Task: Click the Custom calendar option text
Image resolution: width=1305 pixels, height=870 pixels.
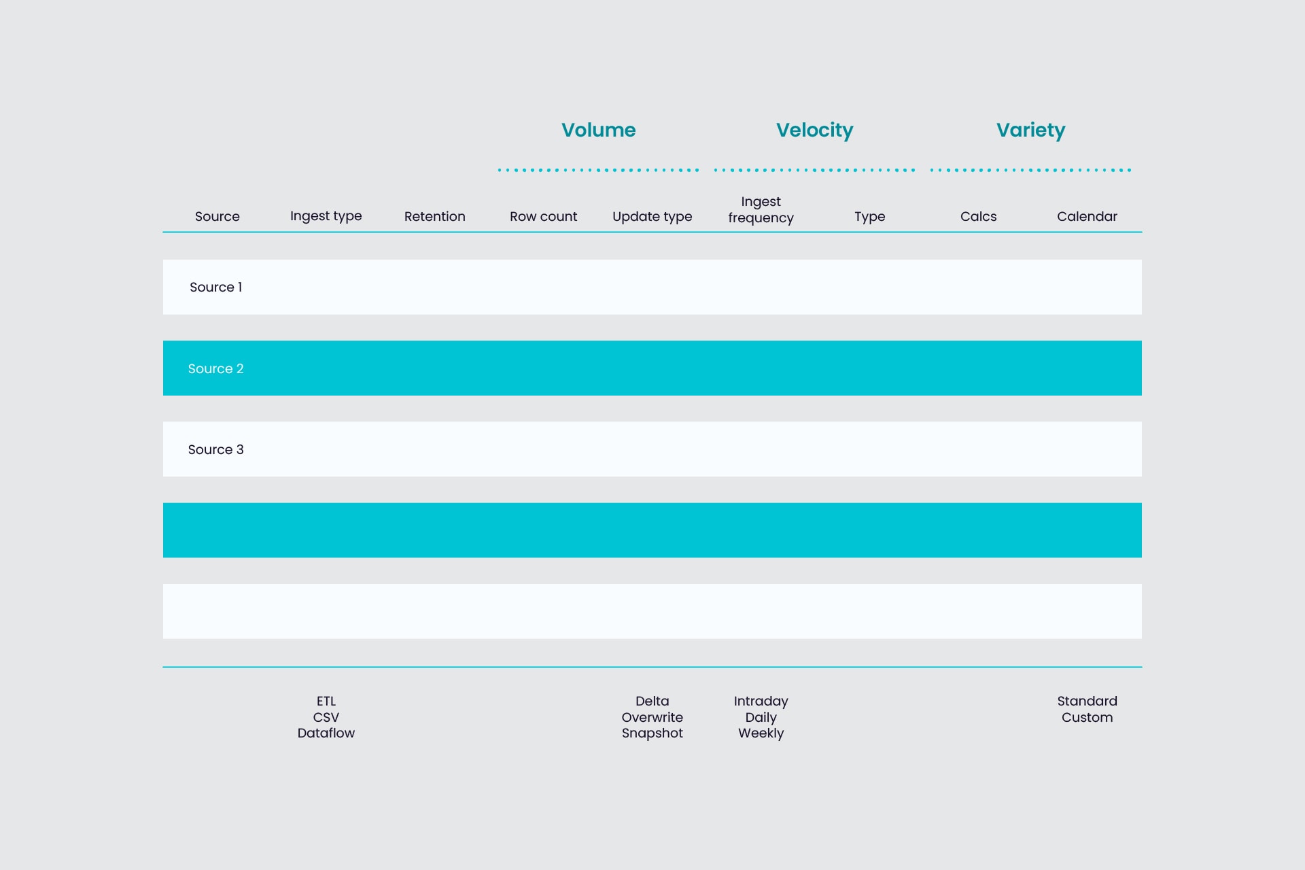Action: [x=1087, y=717]
